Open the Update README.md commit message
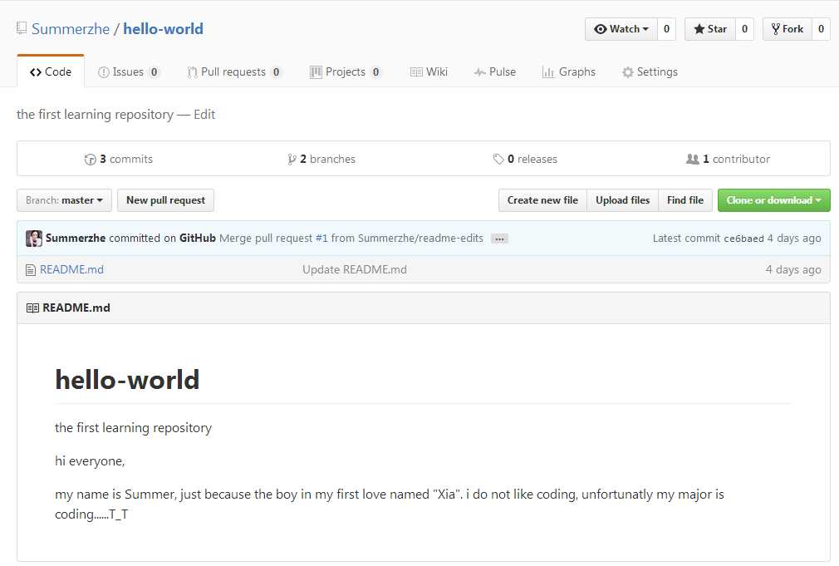Screen dimensions: 839x566 [x=355, y=270]
